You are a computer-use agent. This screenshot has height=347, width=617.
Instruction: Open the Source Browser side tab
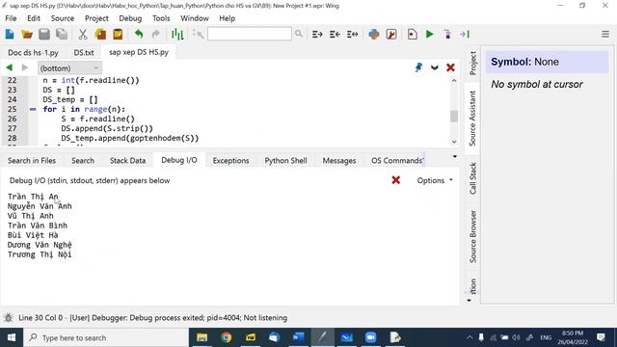(x=472, y=236)
